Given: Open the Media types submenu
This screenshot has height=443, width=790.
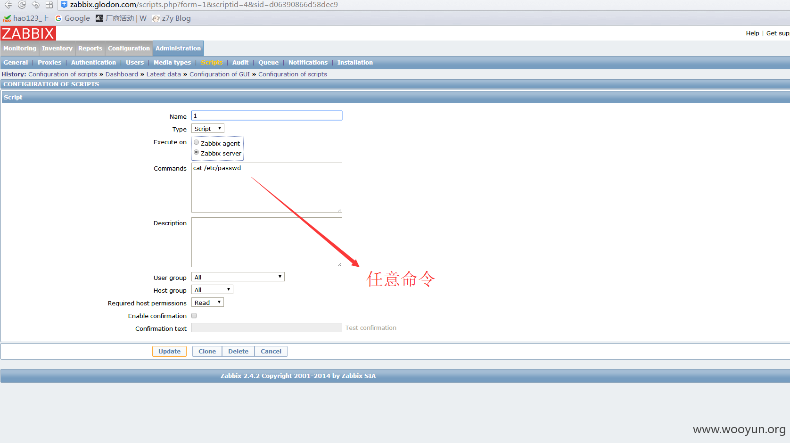Looking at the screenshot, I should coord(172,63).
